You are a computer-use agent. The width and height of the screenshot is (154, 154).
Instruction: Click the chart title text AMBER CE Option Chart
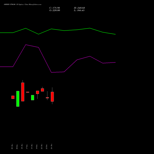point(22,5)
